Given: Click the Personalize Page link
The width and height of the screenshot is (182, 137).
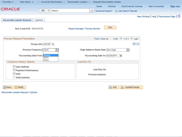Looking at the screenshot, I should click(167, 17).
